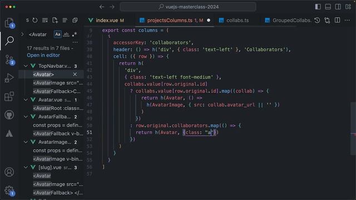The image size is (356, 200).
Task: Open the Run and Debug view
Action: click(9, 78)
